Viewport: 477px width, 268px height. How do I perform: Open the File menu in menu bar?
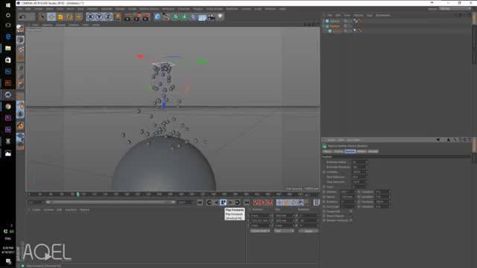coord(20,9)
